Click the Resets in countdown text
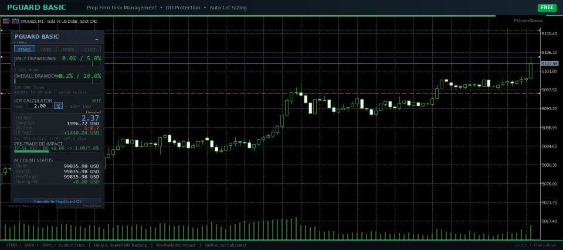563x250 pixels. pyautogui.click(x=50, y=92)
